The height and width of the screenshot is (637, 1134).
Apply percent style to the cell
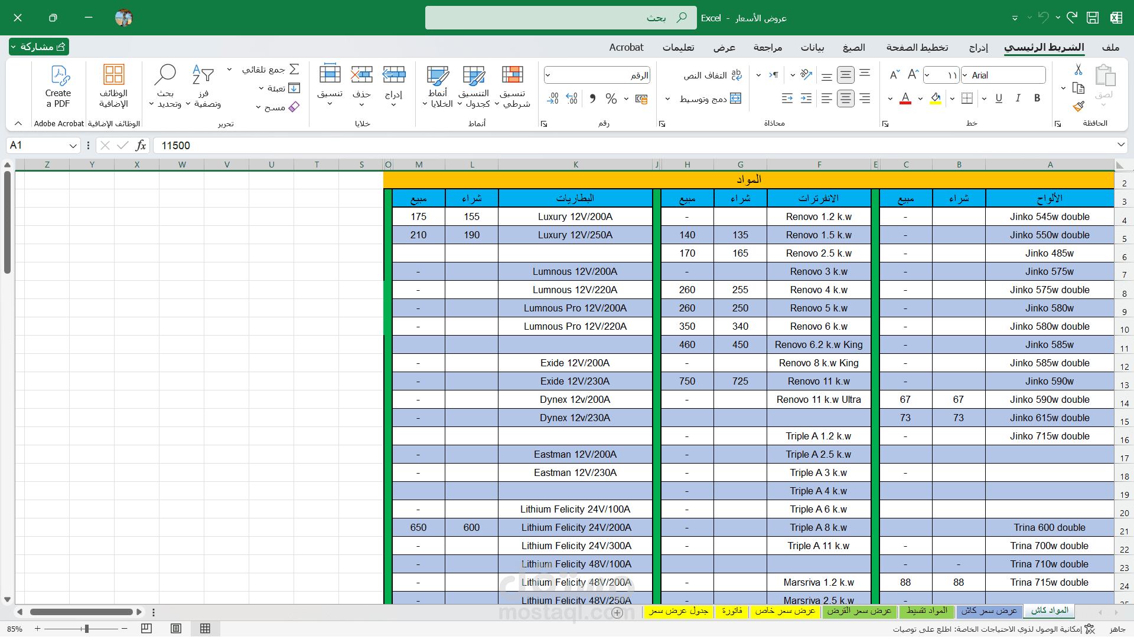coord(611,98)
